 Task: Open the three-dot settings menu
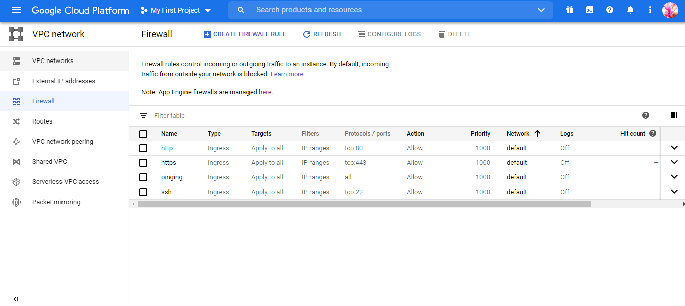[x=650, y=10]
